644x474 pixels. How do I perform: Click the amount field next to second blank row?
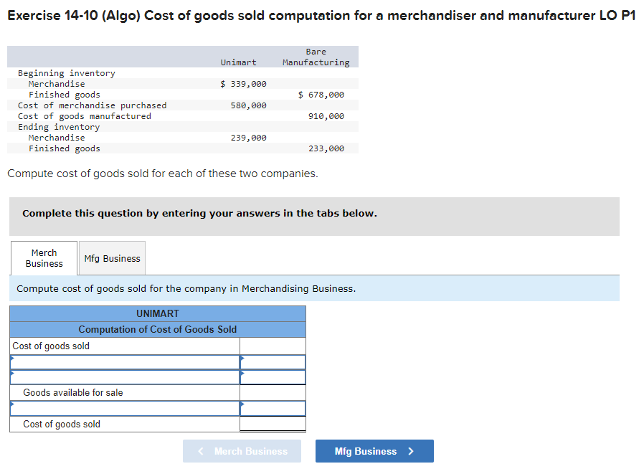coord(273,376)
